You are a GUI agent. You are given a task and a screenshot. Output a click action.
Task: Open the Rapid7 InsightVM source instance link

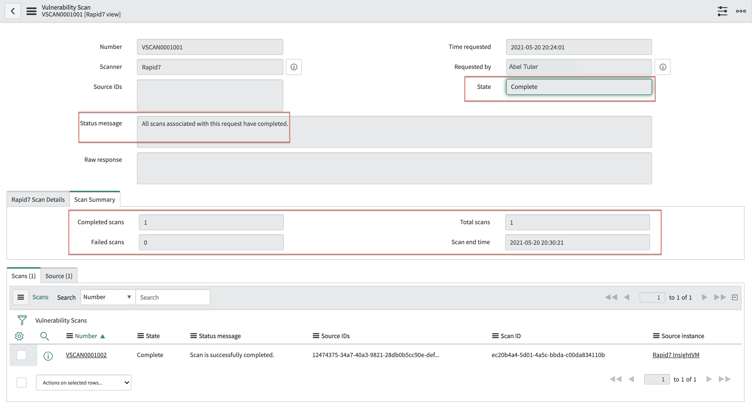coord(676,355)
